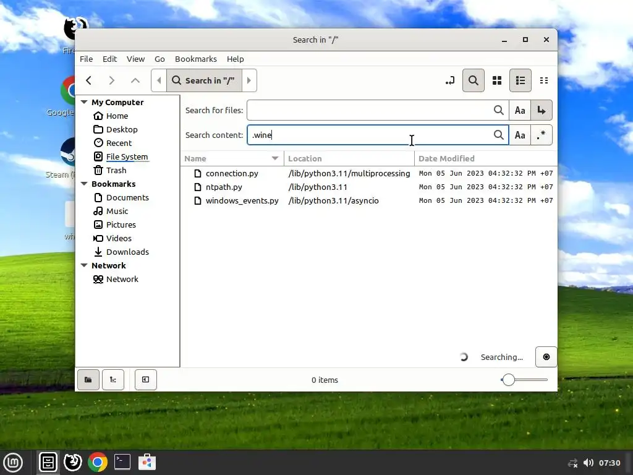
Task: Collapse the Network section
Action: [x=84, y=265]
